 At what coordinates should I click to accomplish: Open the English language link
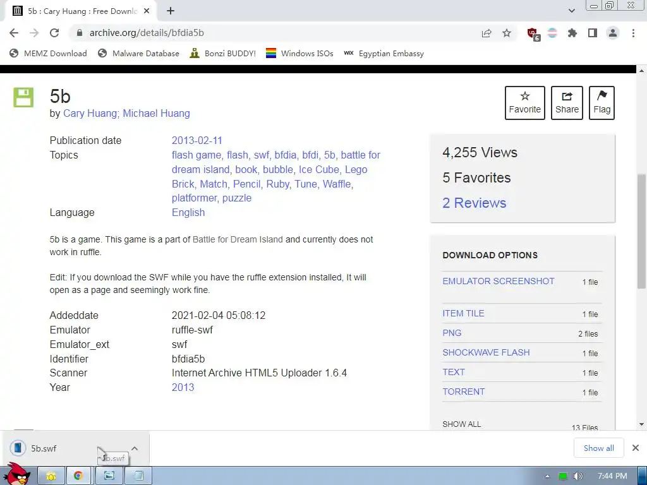click(188, 212)
